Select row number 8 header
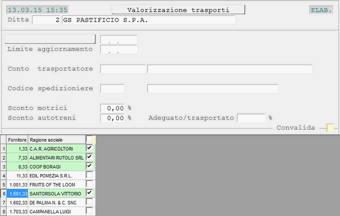This screenshot has height=216, width=340. 3,211
